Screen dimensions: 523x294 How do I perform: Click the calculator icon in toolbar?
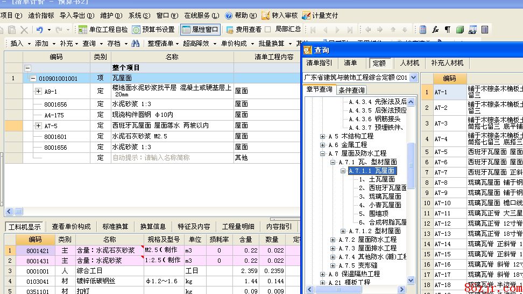(423, 30)
